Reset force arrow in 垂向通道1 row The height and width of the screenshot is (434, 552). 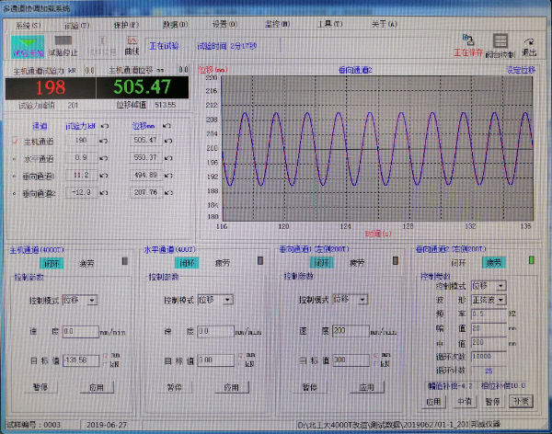103,176
